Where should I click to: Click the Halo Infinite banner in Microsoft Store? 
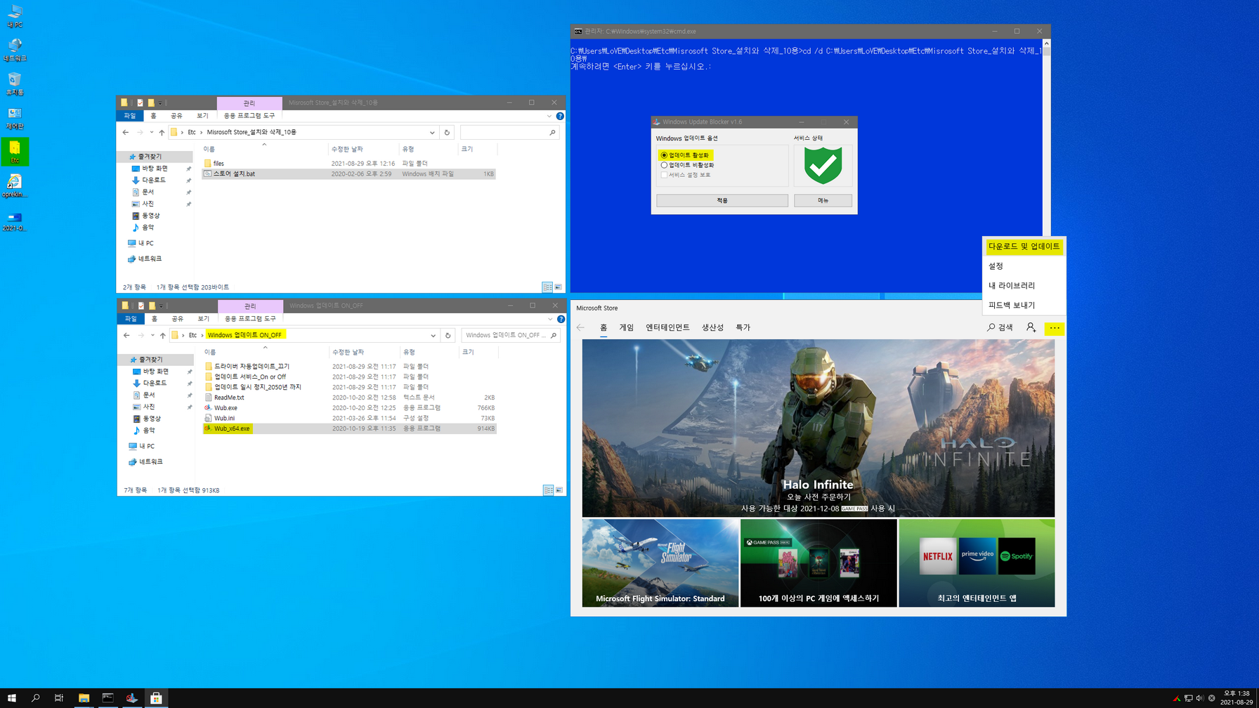tap(818, 428)
